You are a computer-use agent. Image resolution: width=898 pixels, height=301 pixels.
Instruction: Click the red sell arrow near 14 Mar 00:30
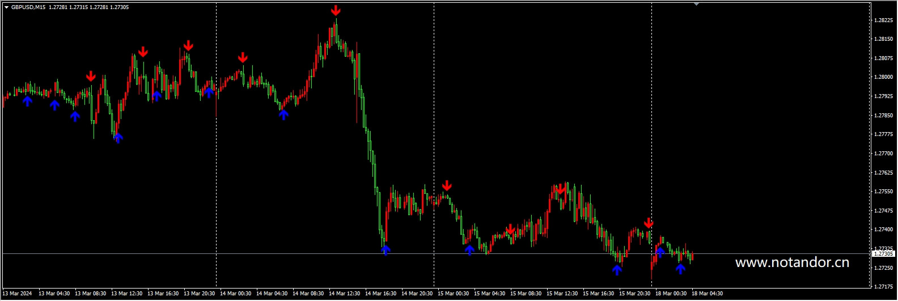pos(243,57)
